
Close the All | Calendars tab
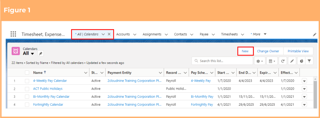pos(109,34)
